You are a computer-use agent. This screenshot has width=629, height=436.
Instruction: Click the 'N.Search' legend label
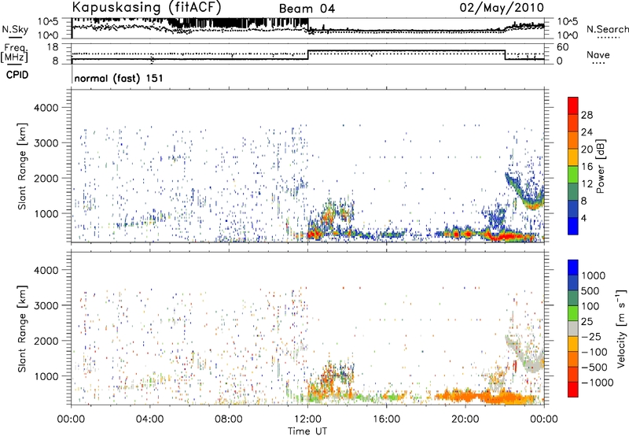click(x=607, y=29)
